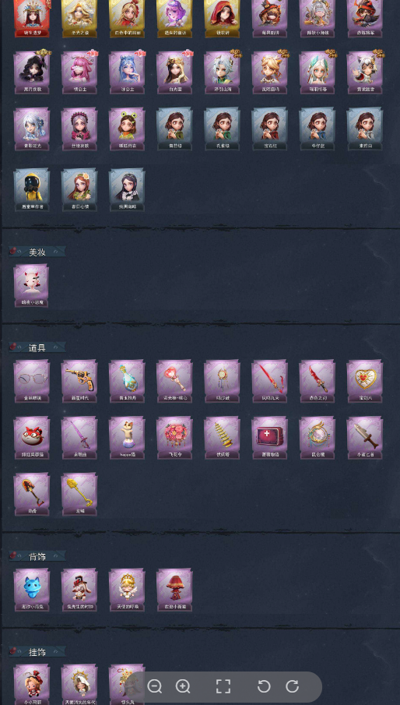The width and height of the screenshot is (400, 705).
Task: Rotate image counterclockwise
Action: pyautogui.click(x=264, y=686)
